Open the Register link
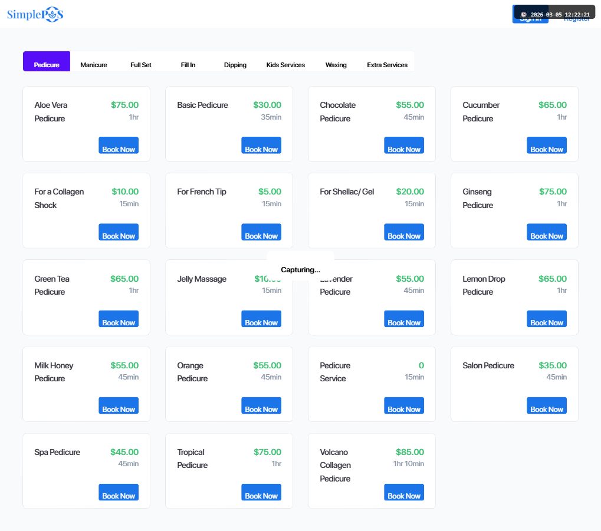Screen dimensions: 601x531 (x=576, y=19)
